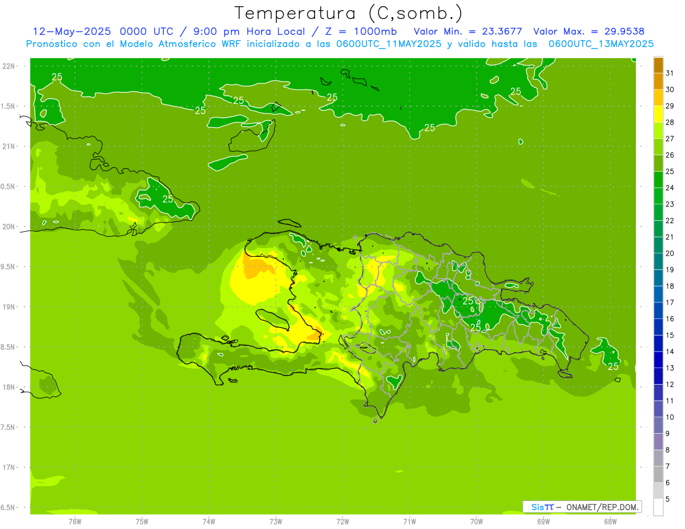Screen dimensions: 685x529
Task: Click the 68W longitude axis label
Action: [610, 522]
